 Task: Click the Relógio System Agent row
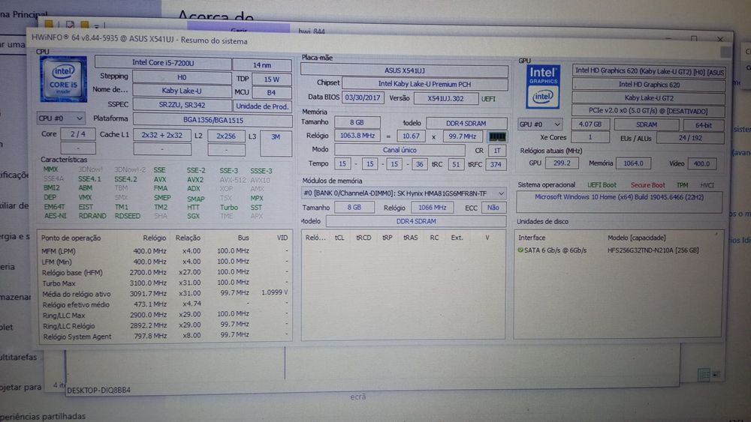click(x=164, y=336)
